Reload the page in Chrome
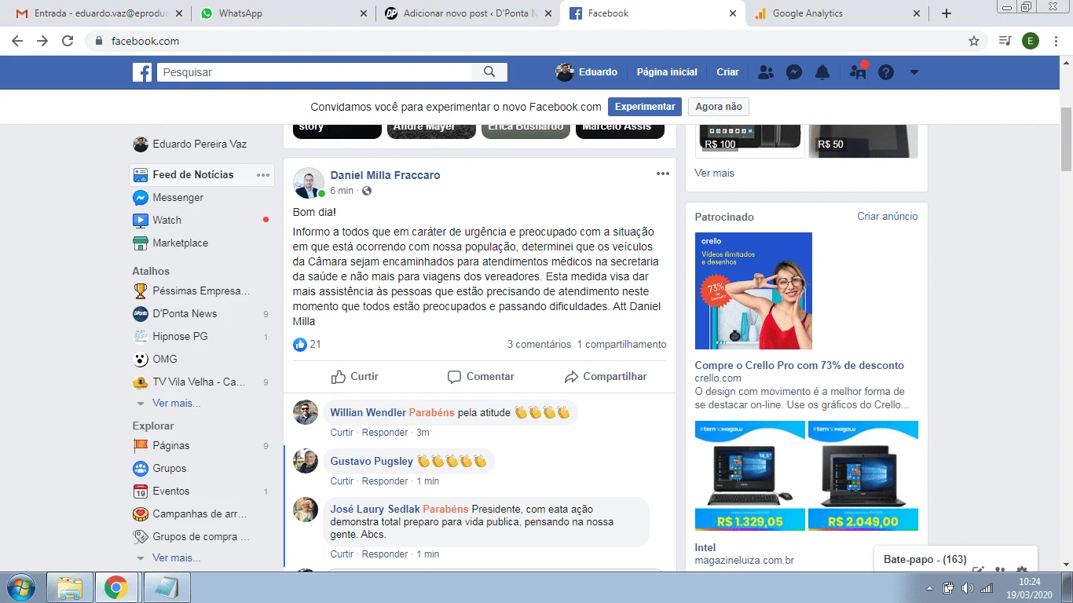Viewport: 1073px width, 603px height. (68, 41)
